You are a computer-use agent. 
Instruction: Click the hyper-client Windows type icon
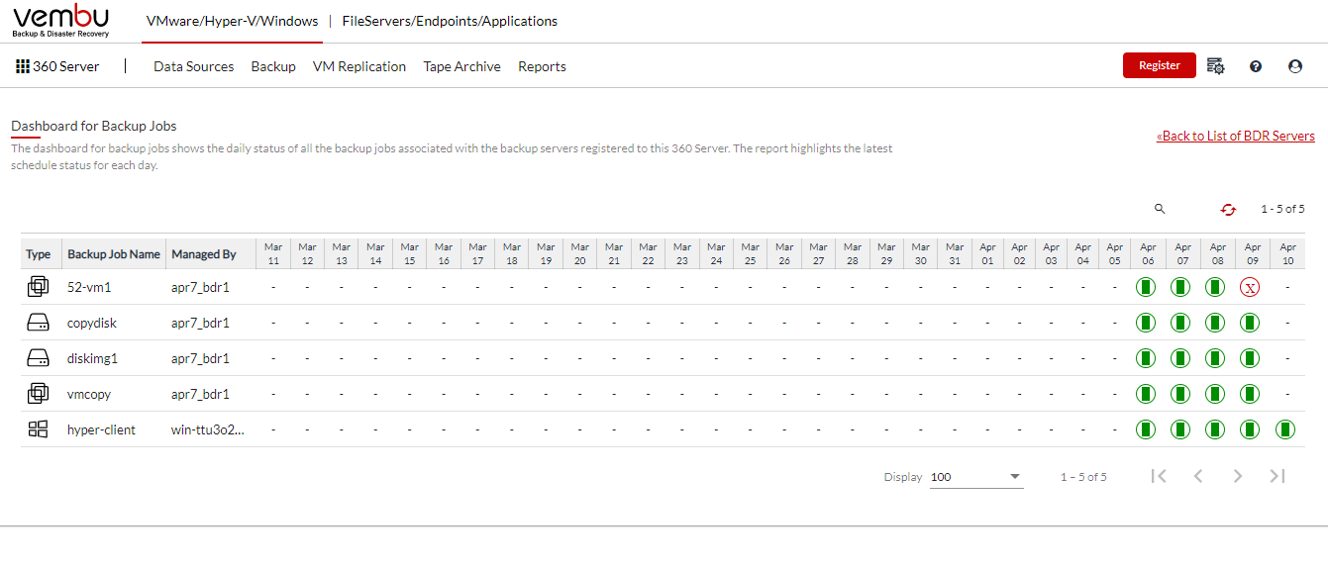(38, 429)
